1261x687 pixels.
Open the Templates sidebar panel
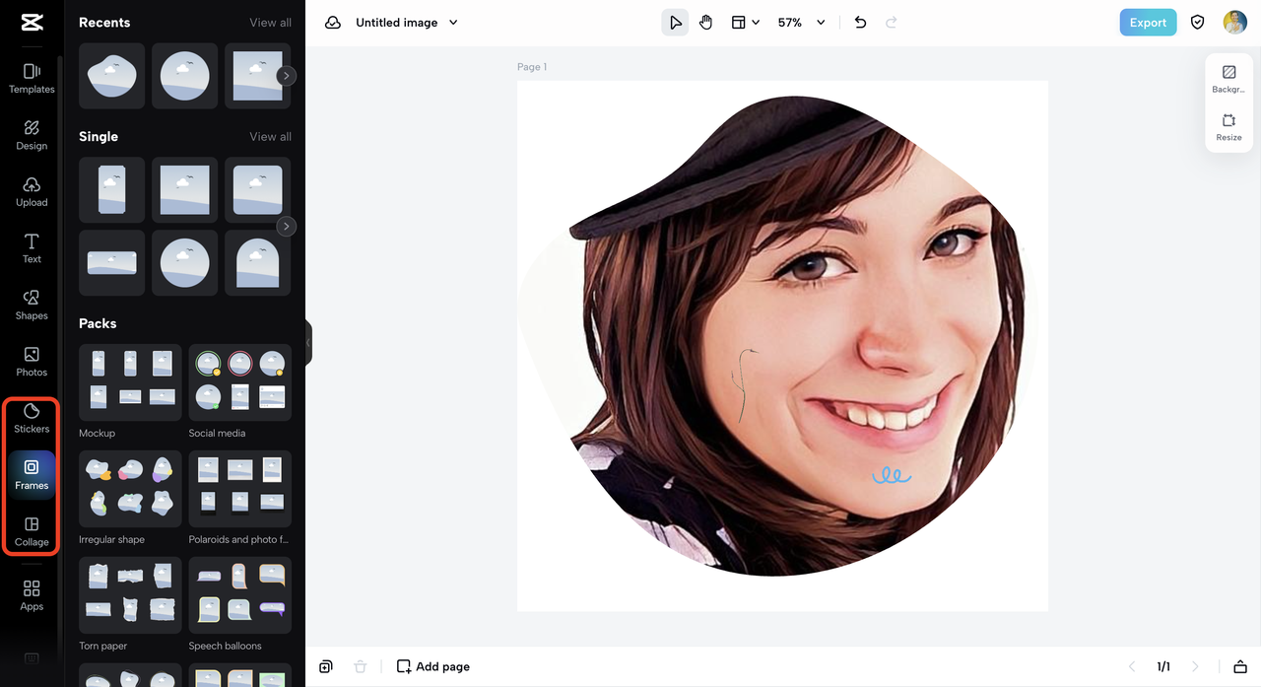(x=32, y=78)
